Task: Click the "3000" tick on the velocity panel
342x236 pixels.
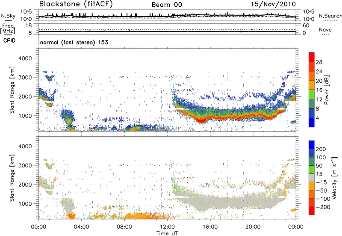Action: 25,165
